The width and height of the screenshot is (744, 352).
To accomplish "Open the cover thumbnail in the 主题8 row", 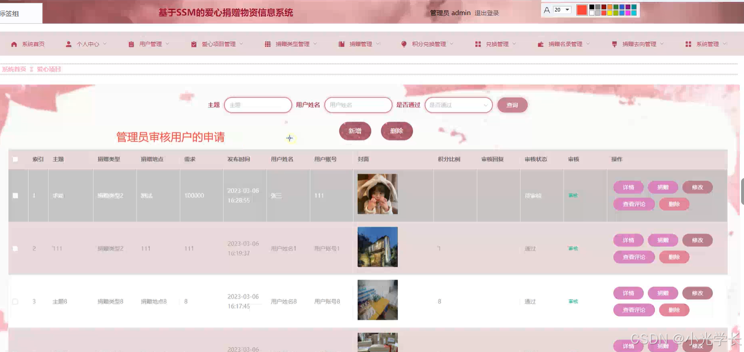I will 378,300.
